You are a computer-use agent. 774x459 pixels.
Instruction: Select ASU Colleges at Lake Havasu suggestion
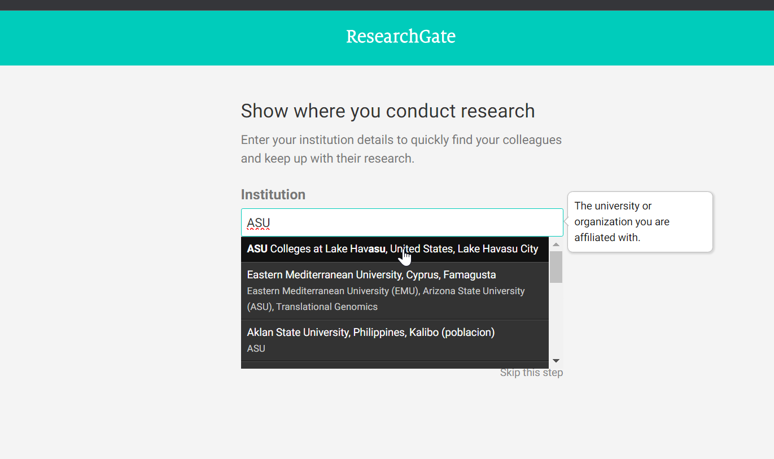click(x=392, y=249)
